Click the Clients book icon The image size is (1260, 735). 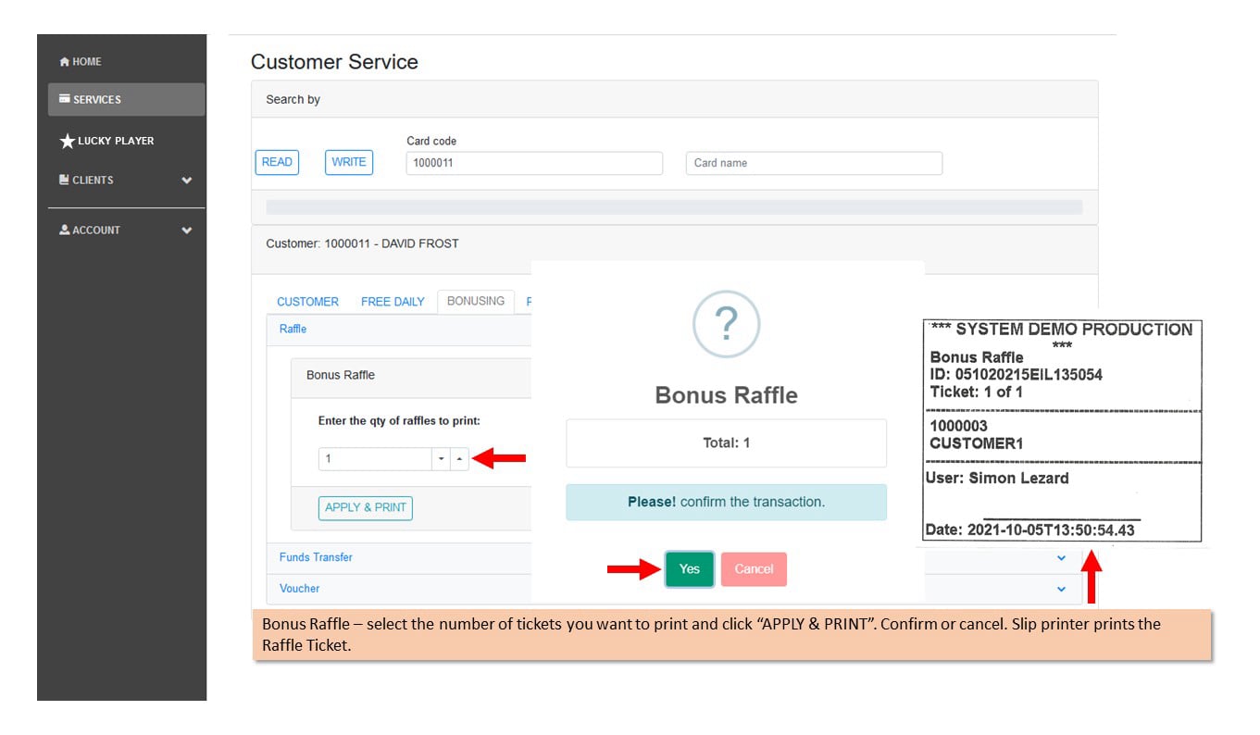(x=64, y=180)
